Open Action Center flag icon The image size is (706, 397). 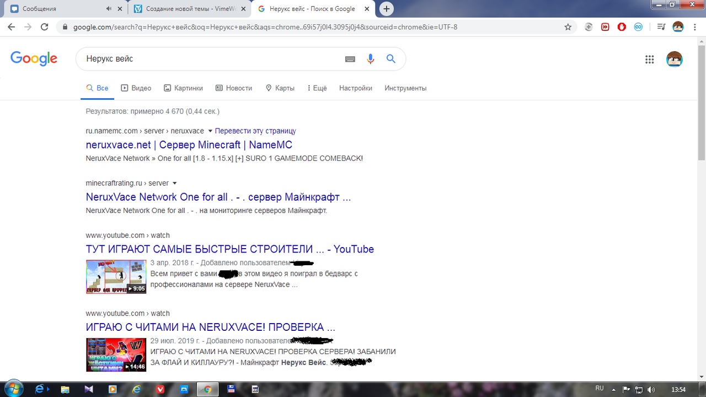pos(626,389)
